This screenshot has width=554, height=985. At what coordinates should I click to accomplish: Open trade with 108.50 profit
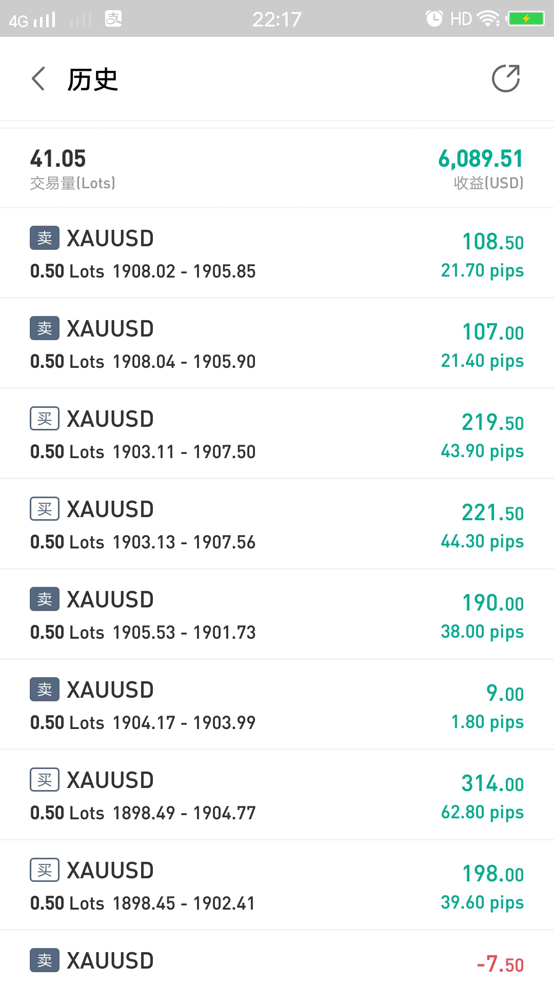coord(277,253)
